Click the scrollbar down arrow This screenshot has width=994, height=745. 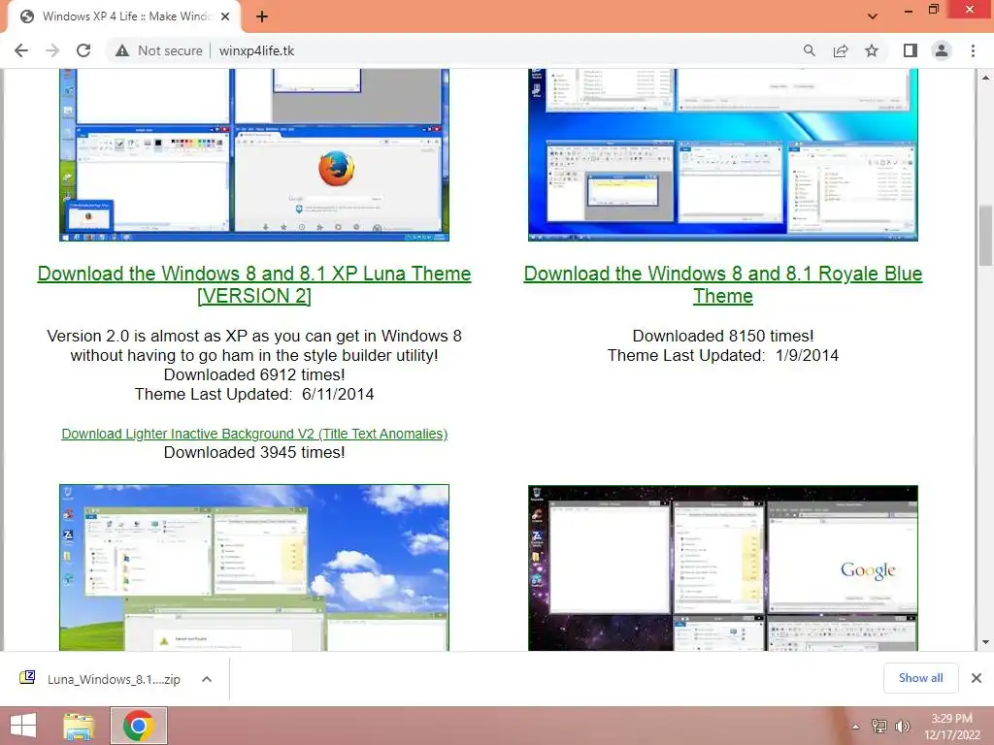[986, 642]
